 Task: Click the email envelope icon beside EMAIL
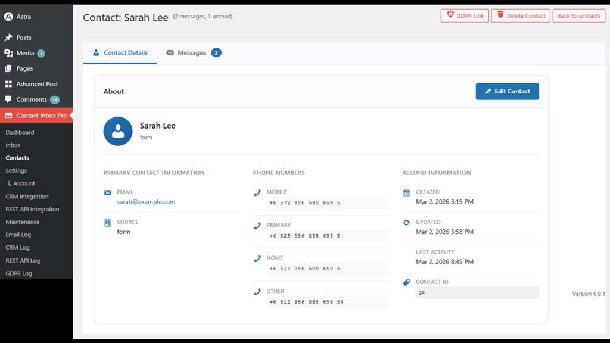(108, 192)
